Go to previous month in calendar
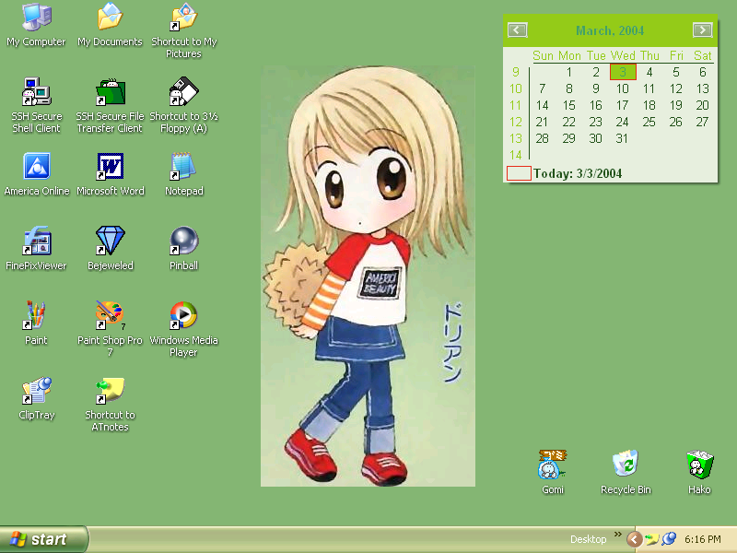 (x=517, y=30)
